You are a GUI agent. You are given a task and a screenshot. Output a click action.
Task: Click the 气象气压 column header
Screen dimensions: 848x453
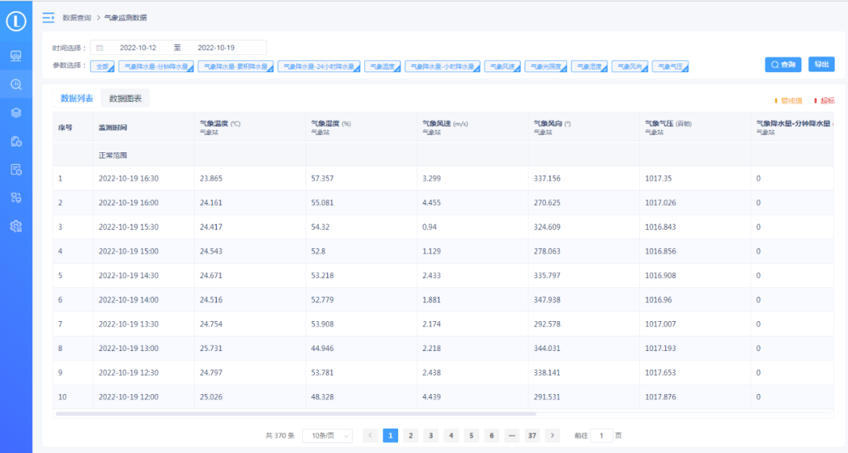pos(695,127)
